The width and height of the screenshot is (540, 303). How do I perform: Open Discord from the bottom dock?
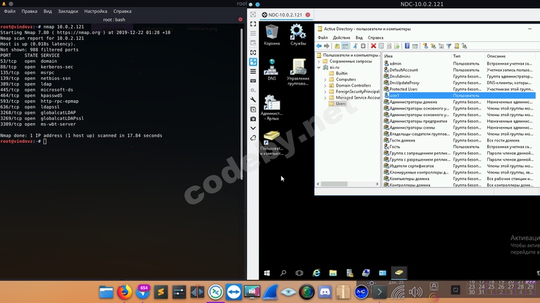pos(325,292)
